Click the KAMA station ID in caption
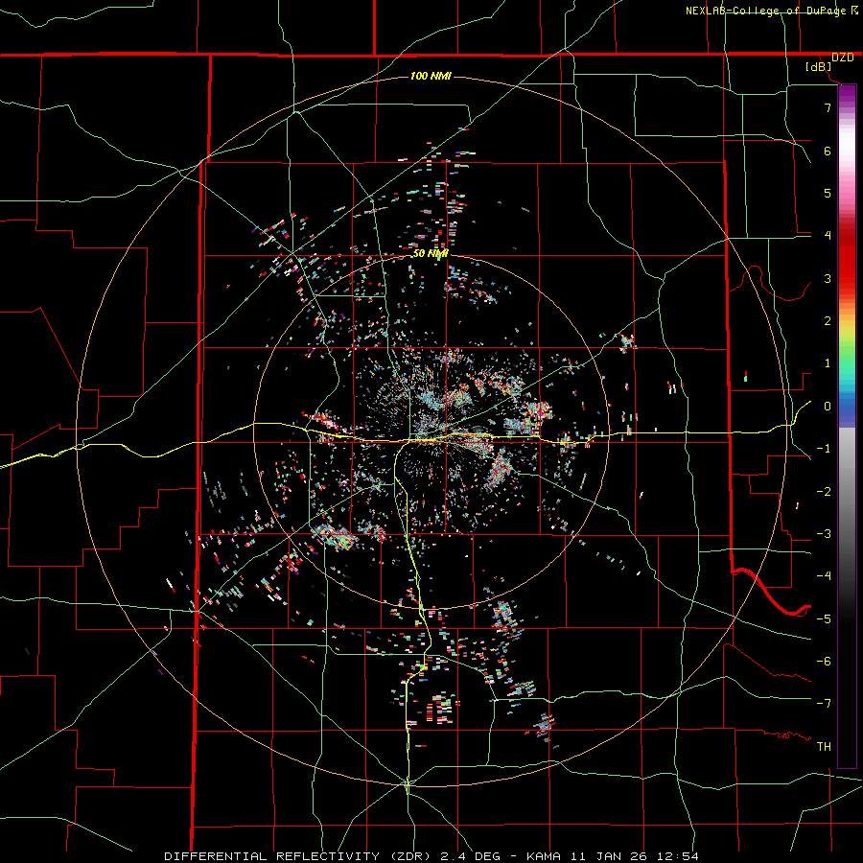 click(x=544, y=856)
